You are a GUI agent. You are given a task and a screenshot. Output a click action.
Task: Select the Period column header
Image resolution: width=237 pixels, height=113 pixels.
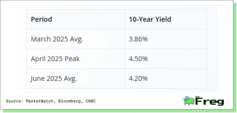(x=76, y=19)
